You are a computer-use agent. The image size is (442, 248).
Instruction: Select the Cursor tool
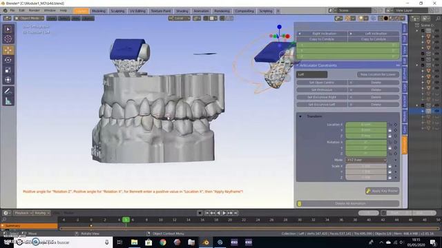coord(8,39)
